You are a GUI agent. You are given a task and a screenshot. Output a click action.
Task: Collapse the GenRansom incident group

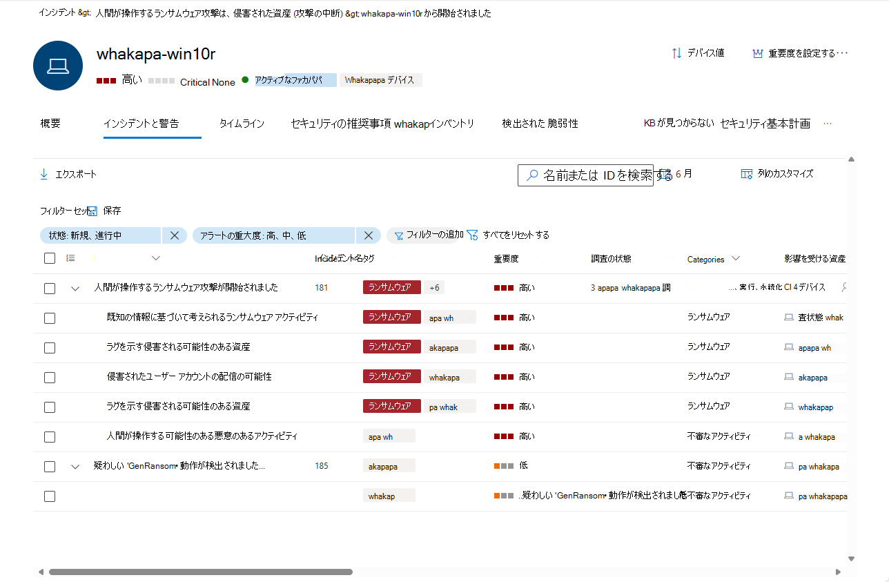tap(75, 467)
